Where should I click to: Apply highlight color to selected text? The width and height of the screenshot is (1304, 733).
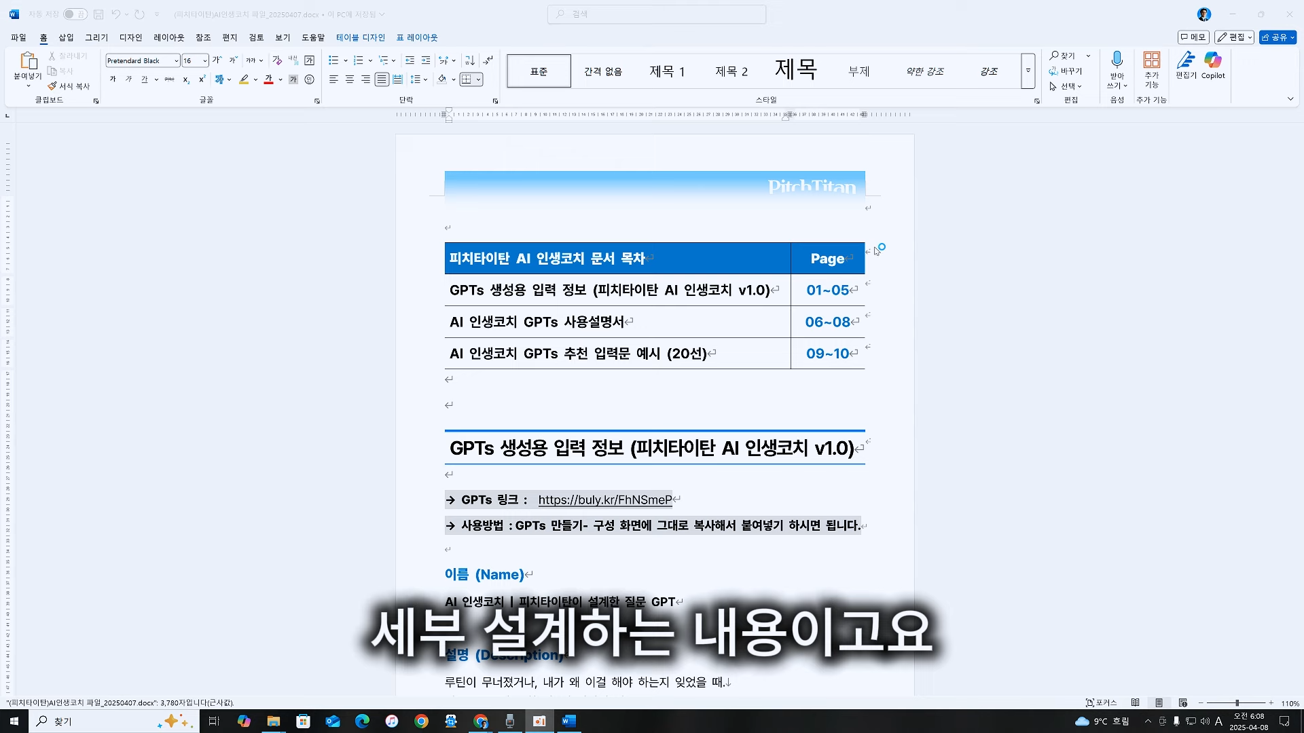(x=243, y=79)
